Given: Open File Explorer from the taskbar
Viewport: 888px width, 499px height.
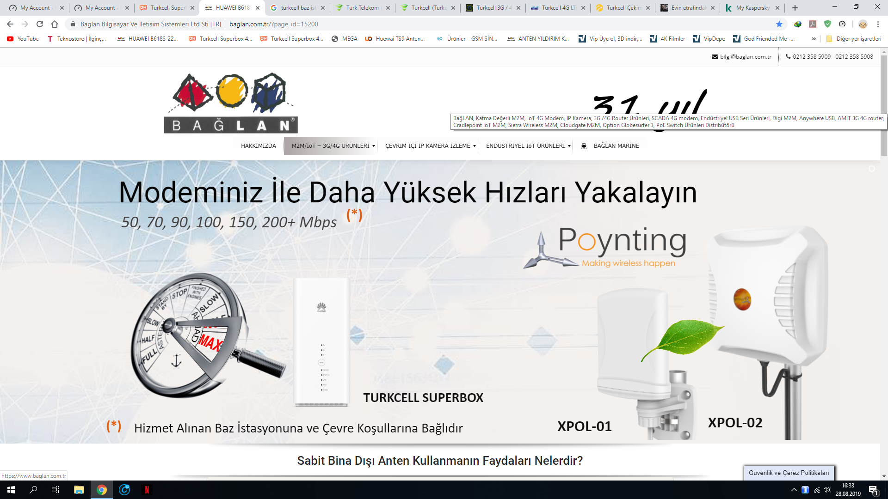Looking at the screenshot, I should 79,490.
